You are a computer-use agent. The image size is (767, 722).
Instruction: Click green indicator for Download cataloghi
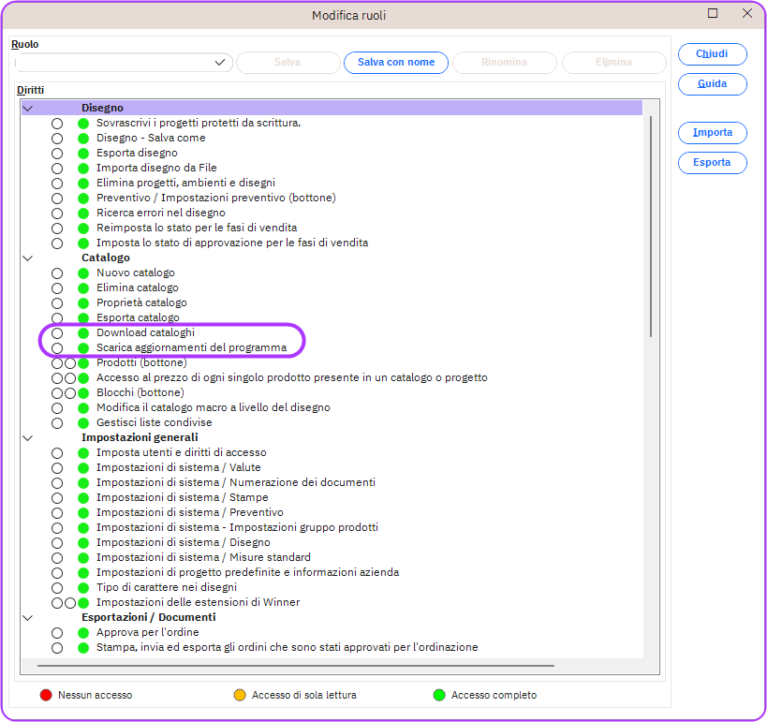(83, 332)
